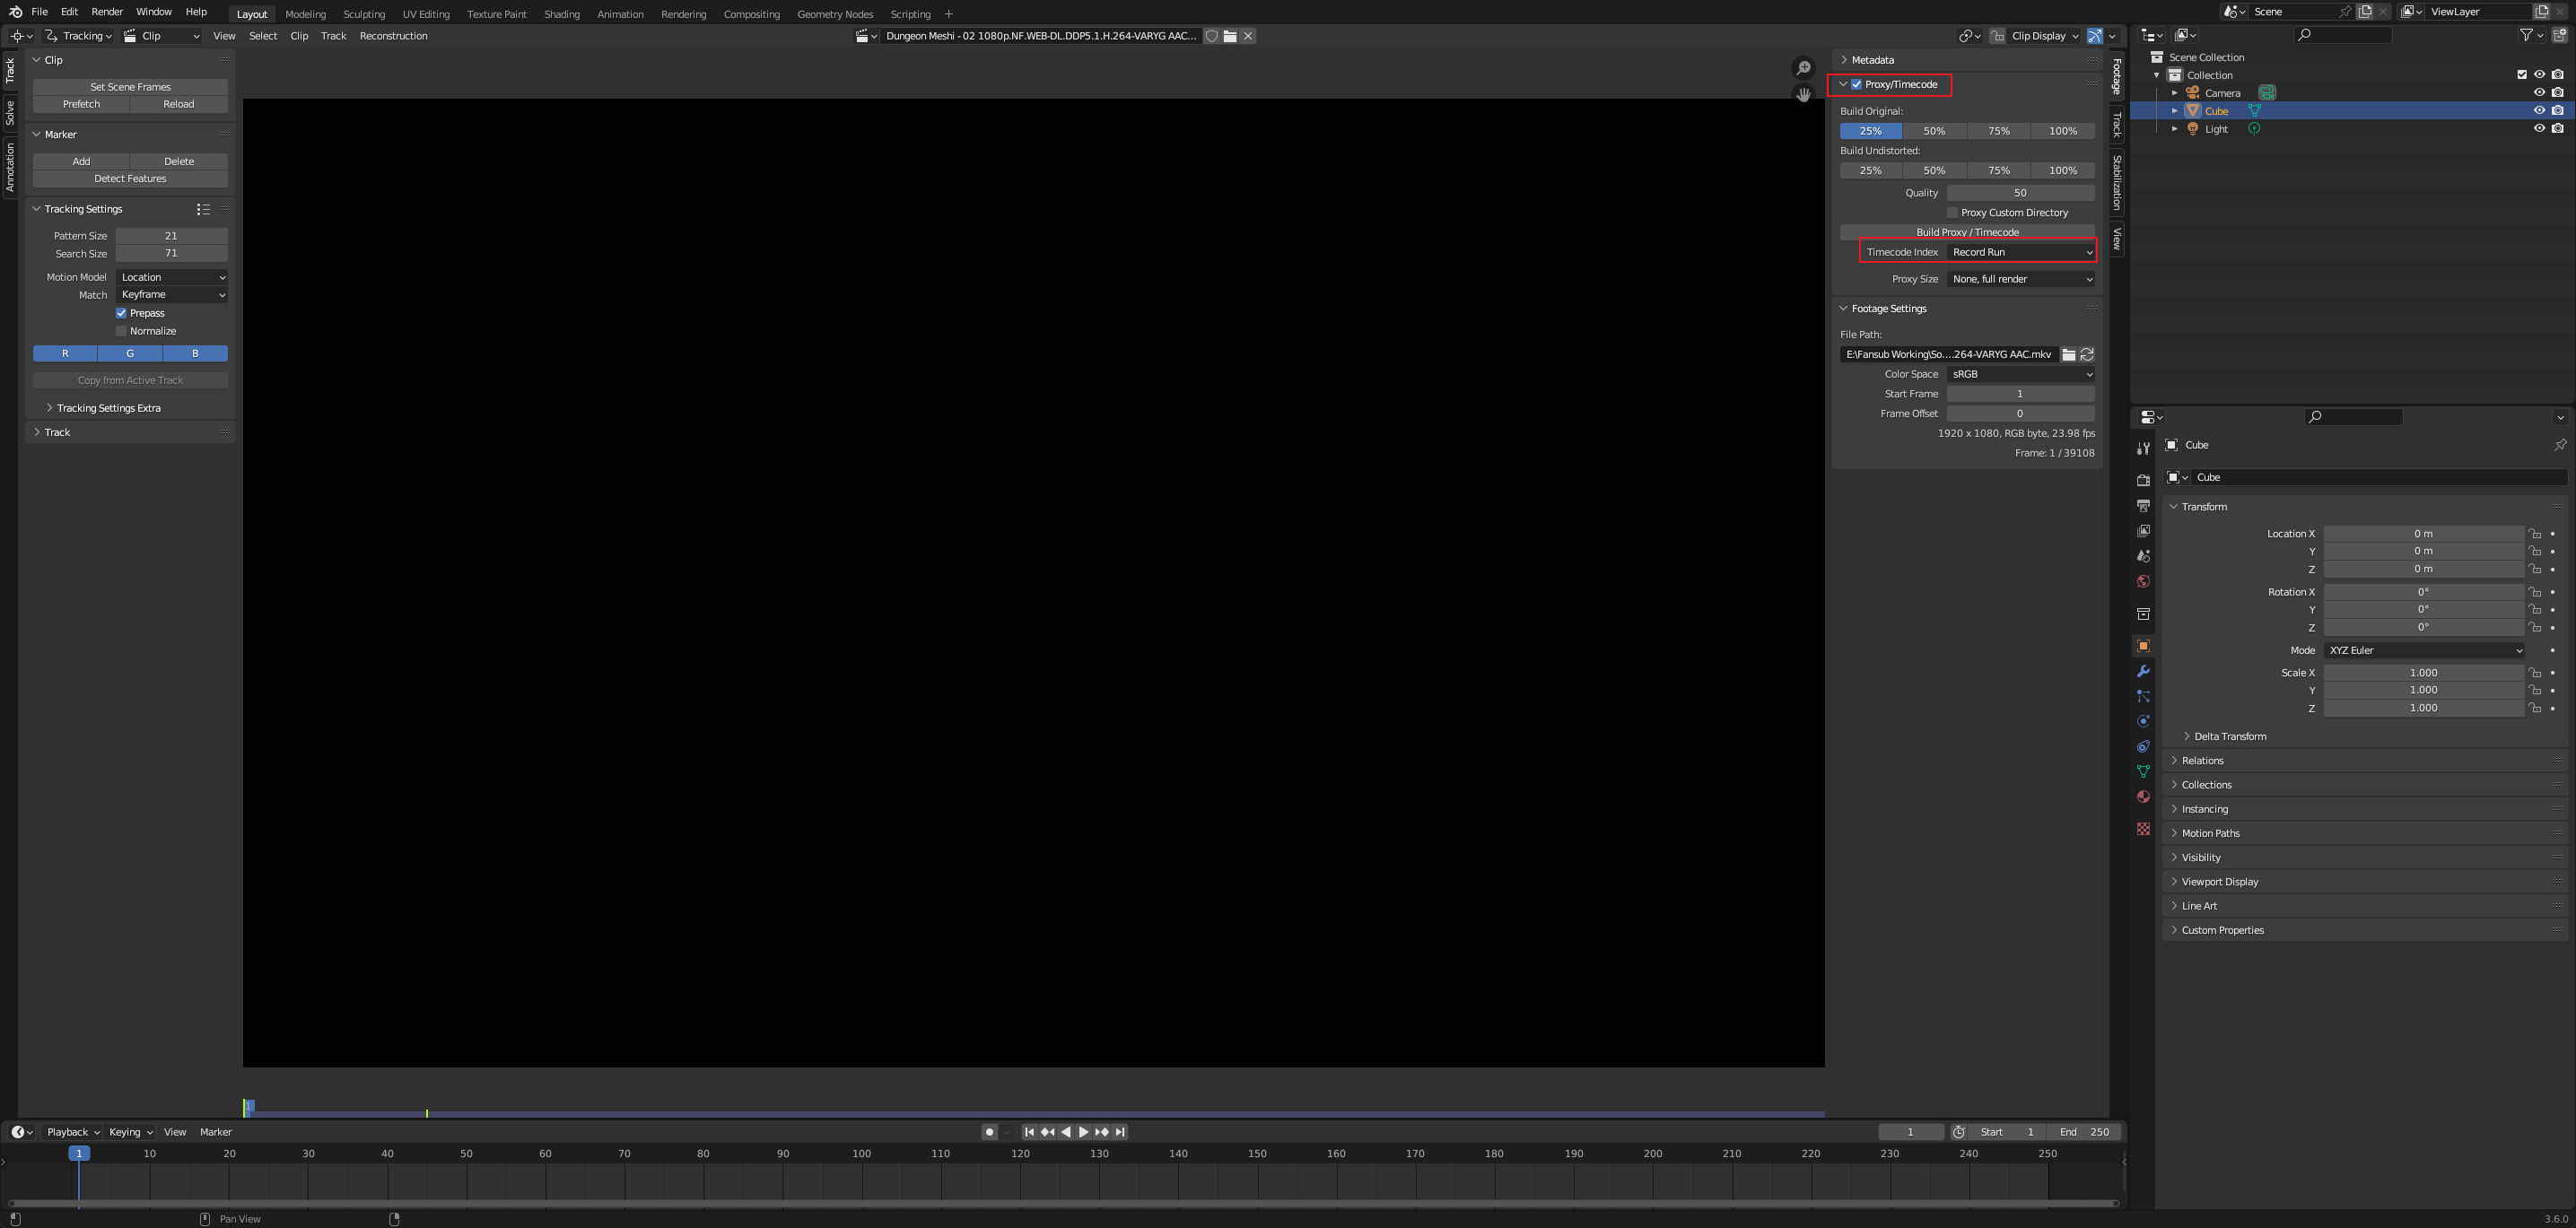Open the Output properties tab icon
2576x1228 pixels.
tap(2143, 506)
